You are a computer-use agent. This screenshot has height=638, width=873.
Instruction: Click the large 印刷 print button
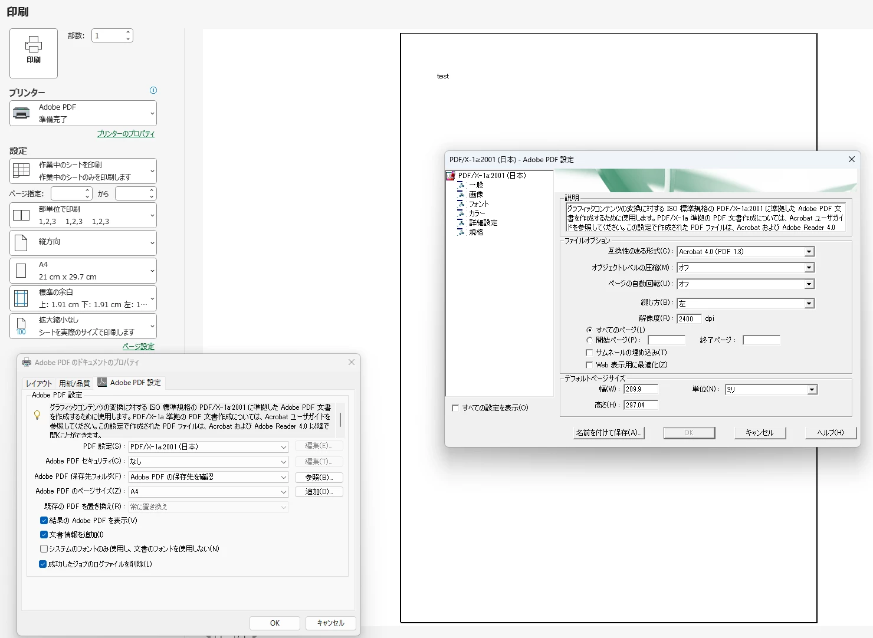pyautogui.click(x=34, y=53)
